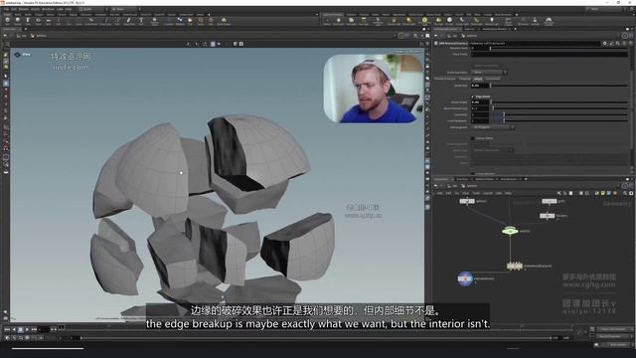
Task: Select the File shelf tool
Action: (x=190, y=20)
